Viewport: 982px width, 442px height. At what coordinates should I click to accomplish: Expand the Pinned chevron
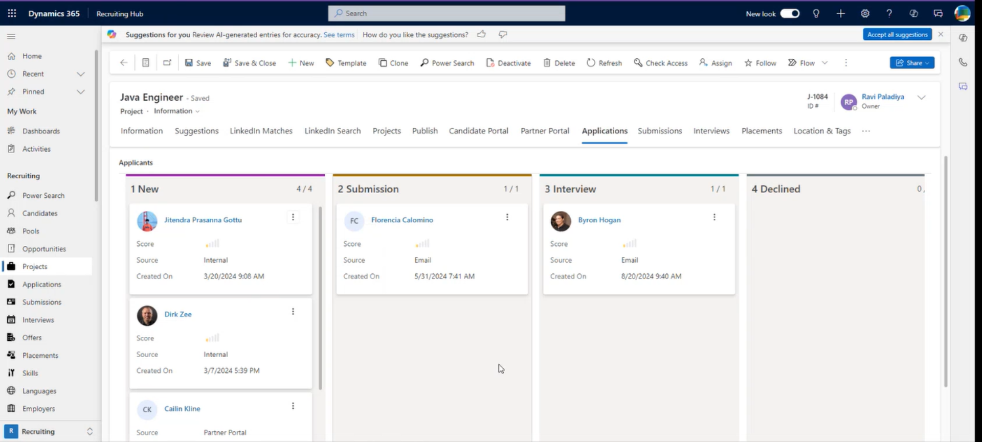pyautogui.click(x=81, y=92)
